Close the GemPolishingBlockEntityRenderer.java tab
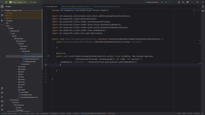Image resolution: width=205 pixels, height=115 pixels. tap(91, 6)
